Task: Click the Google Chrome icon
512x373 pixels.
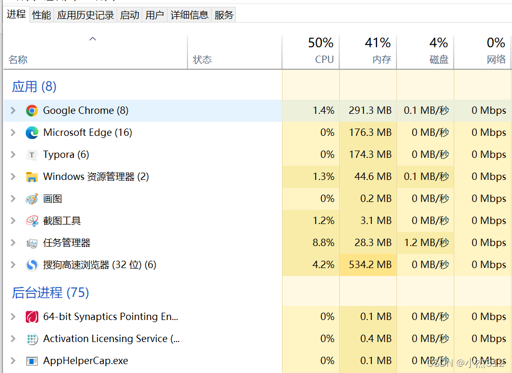Action: pyautogui.click(x=32, y=111)
